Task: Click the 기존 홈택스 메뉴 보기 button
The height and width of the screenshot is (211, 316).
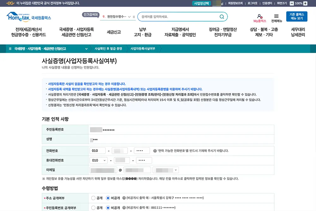Action: point(297,16)
